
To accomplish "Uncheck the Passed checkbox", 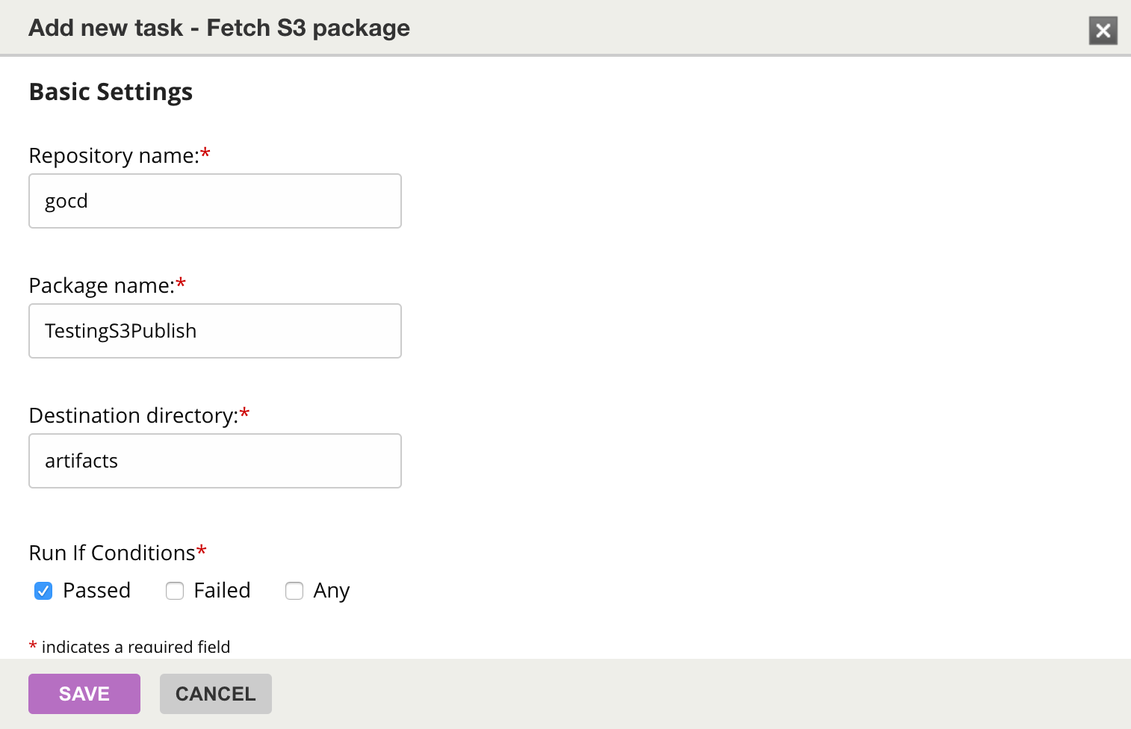I will point(43,591).
